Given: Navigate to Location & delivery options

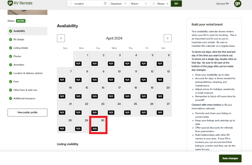Looking at the screenshot, I should coord(28,73).
